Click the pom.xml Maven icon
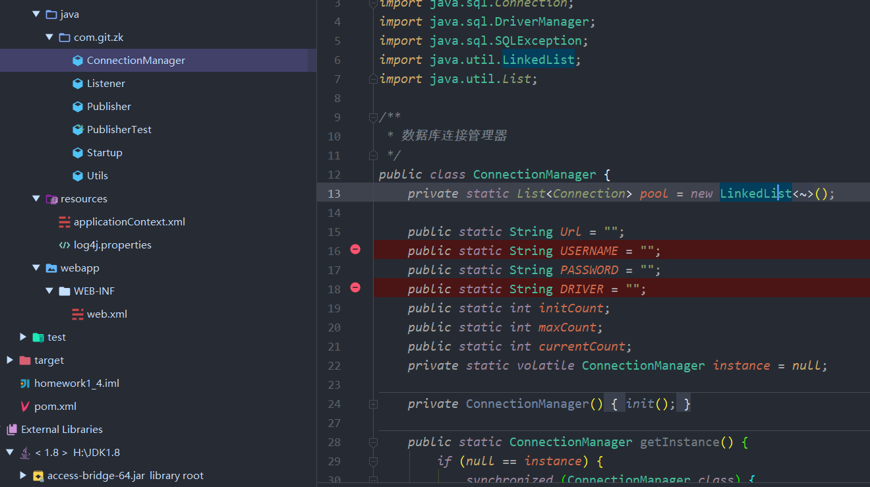The image size is (870, 487). pos(25,406)
